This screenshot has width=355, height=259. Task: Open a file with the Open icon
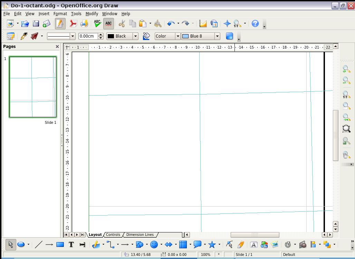point(25,23)
